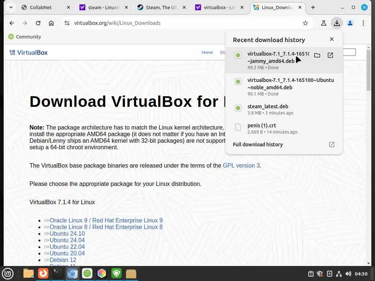Switch to the Steam, The Ultimate tab
Screen dimensions: 375x281
161,7
